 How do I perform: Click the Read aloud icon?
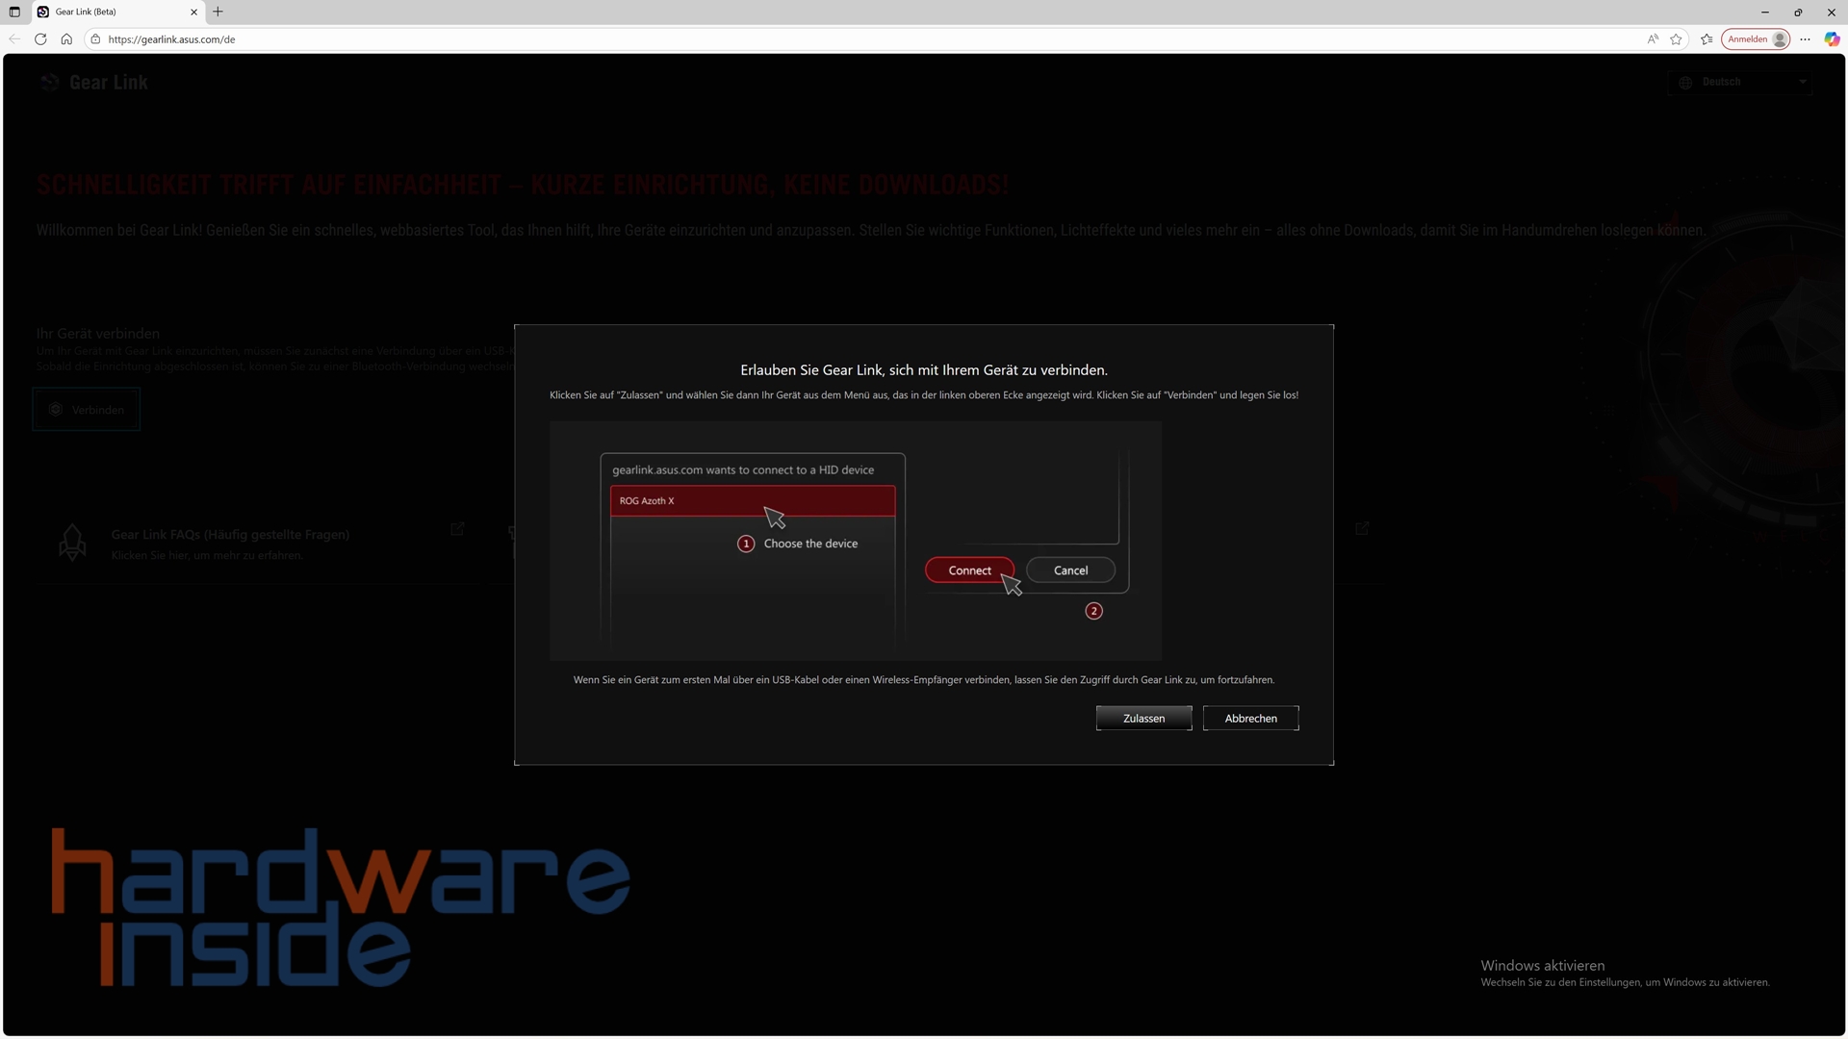pos(1653,39)
